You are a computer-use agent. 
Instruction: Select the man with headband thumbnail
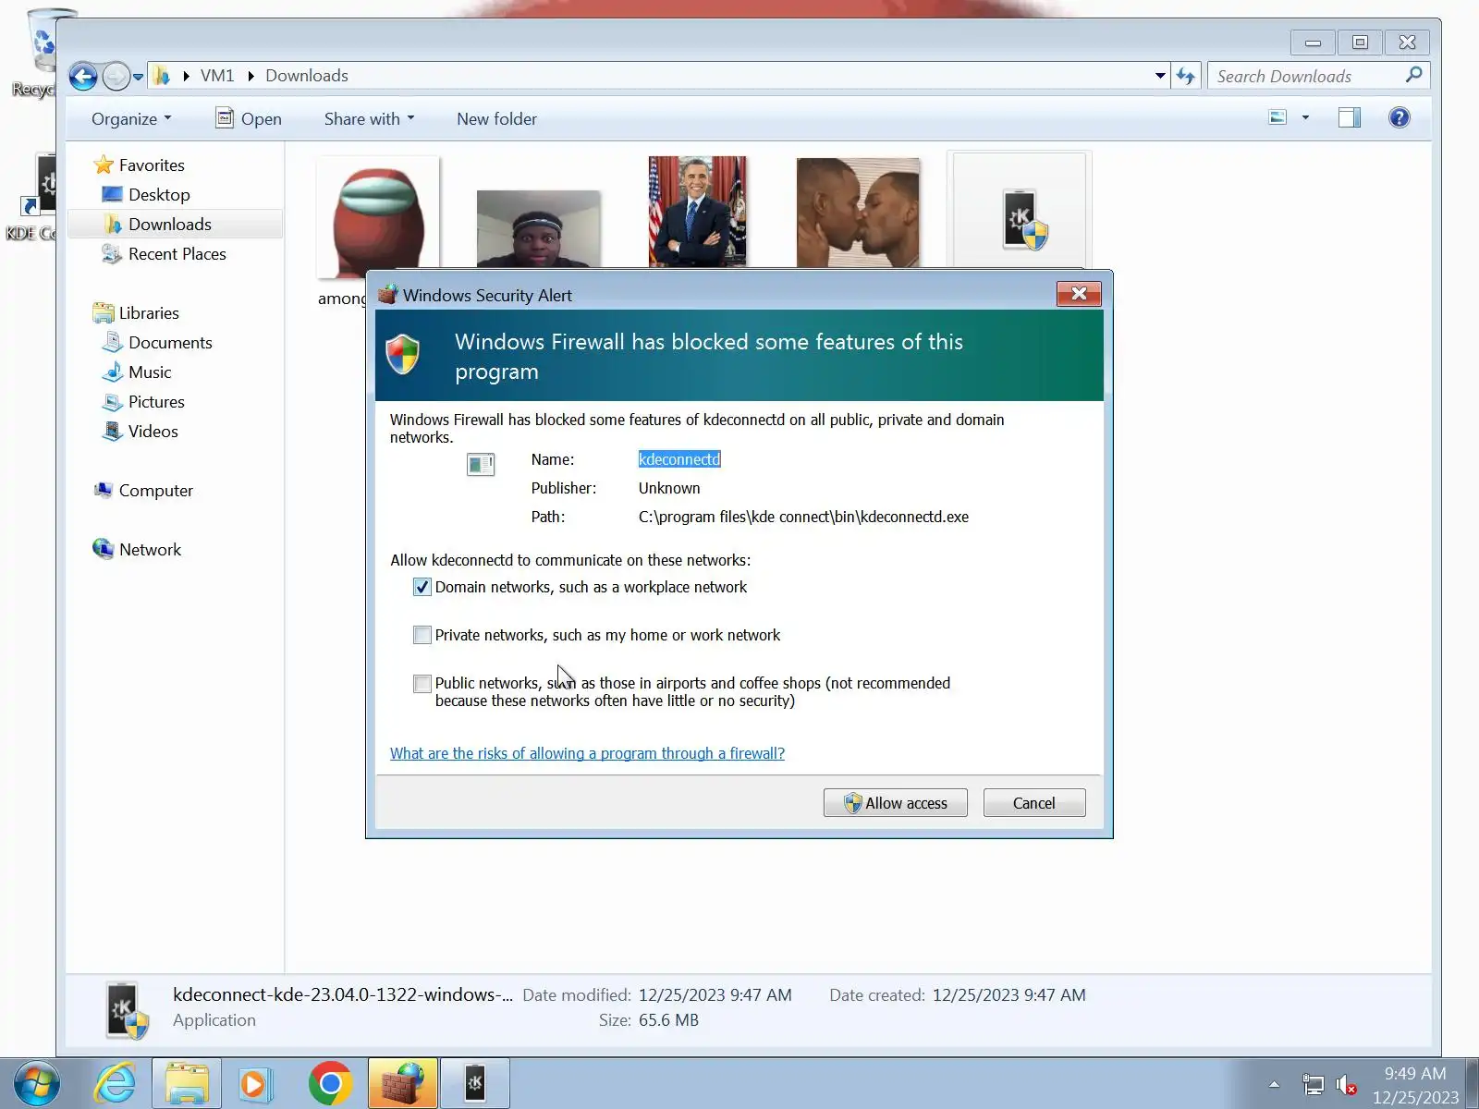tap(538, 229)
